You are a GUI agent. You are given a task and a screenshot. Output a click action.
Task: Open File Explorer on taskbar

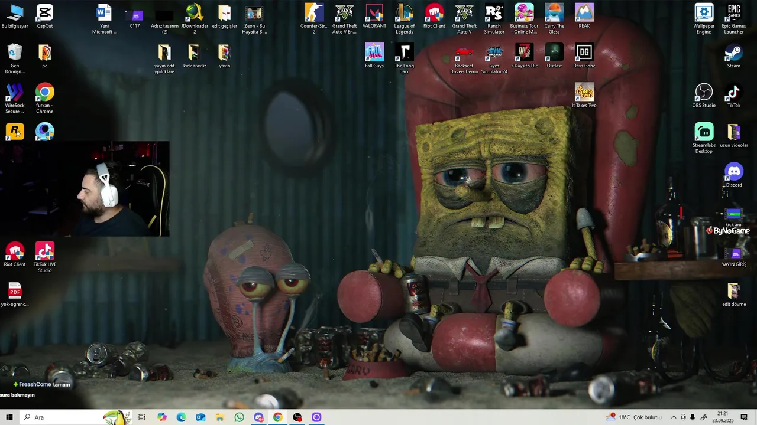pos(219,417)
